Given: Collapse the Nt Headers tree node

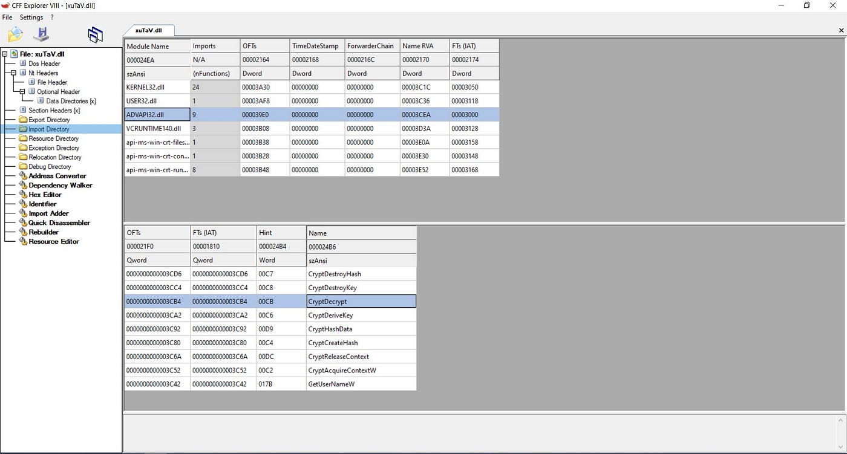Looking at the screenshot, I should point(14,73).
